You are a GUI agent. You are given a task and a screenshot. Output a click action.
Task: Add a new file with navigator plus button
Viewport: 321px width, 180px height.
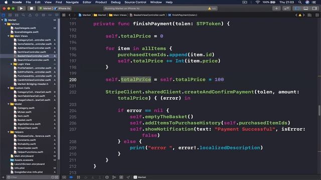(x=3, y=177)
